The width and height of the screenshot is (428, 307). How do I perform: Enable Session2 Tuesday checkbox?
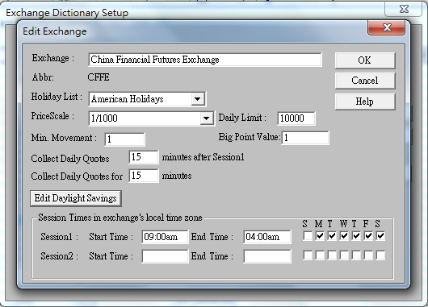332,255
